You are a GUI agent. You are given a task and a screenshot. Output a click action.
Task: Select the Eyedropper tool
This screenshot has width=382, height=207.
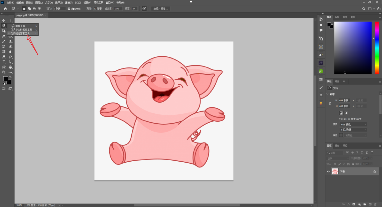click(x=4, y=36)
